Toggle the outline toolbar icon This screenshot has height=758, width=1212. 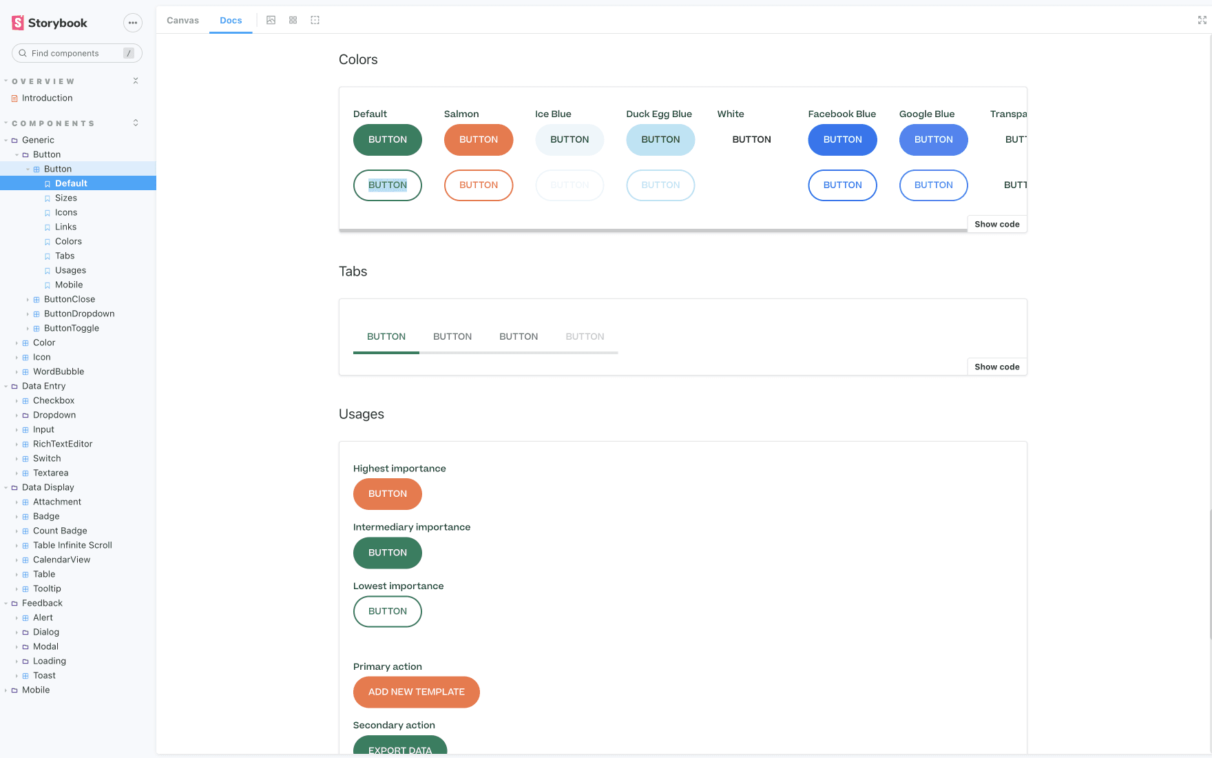coord(315,20)
